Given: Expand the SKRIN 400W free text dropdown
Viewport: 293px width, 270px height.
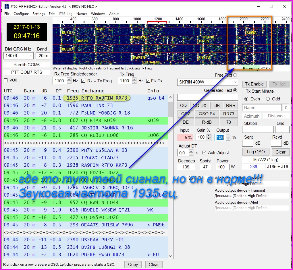Looking at the screenshot, I should [236, 82].
